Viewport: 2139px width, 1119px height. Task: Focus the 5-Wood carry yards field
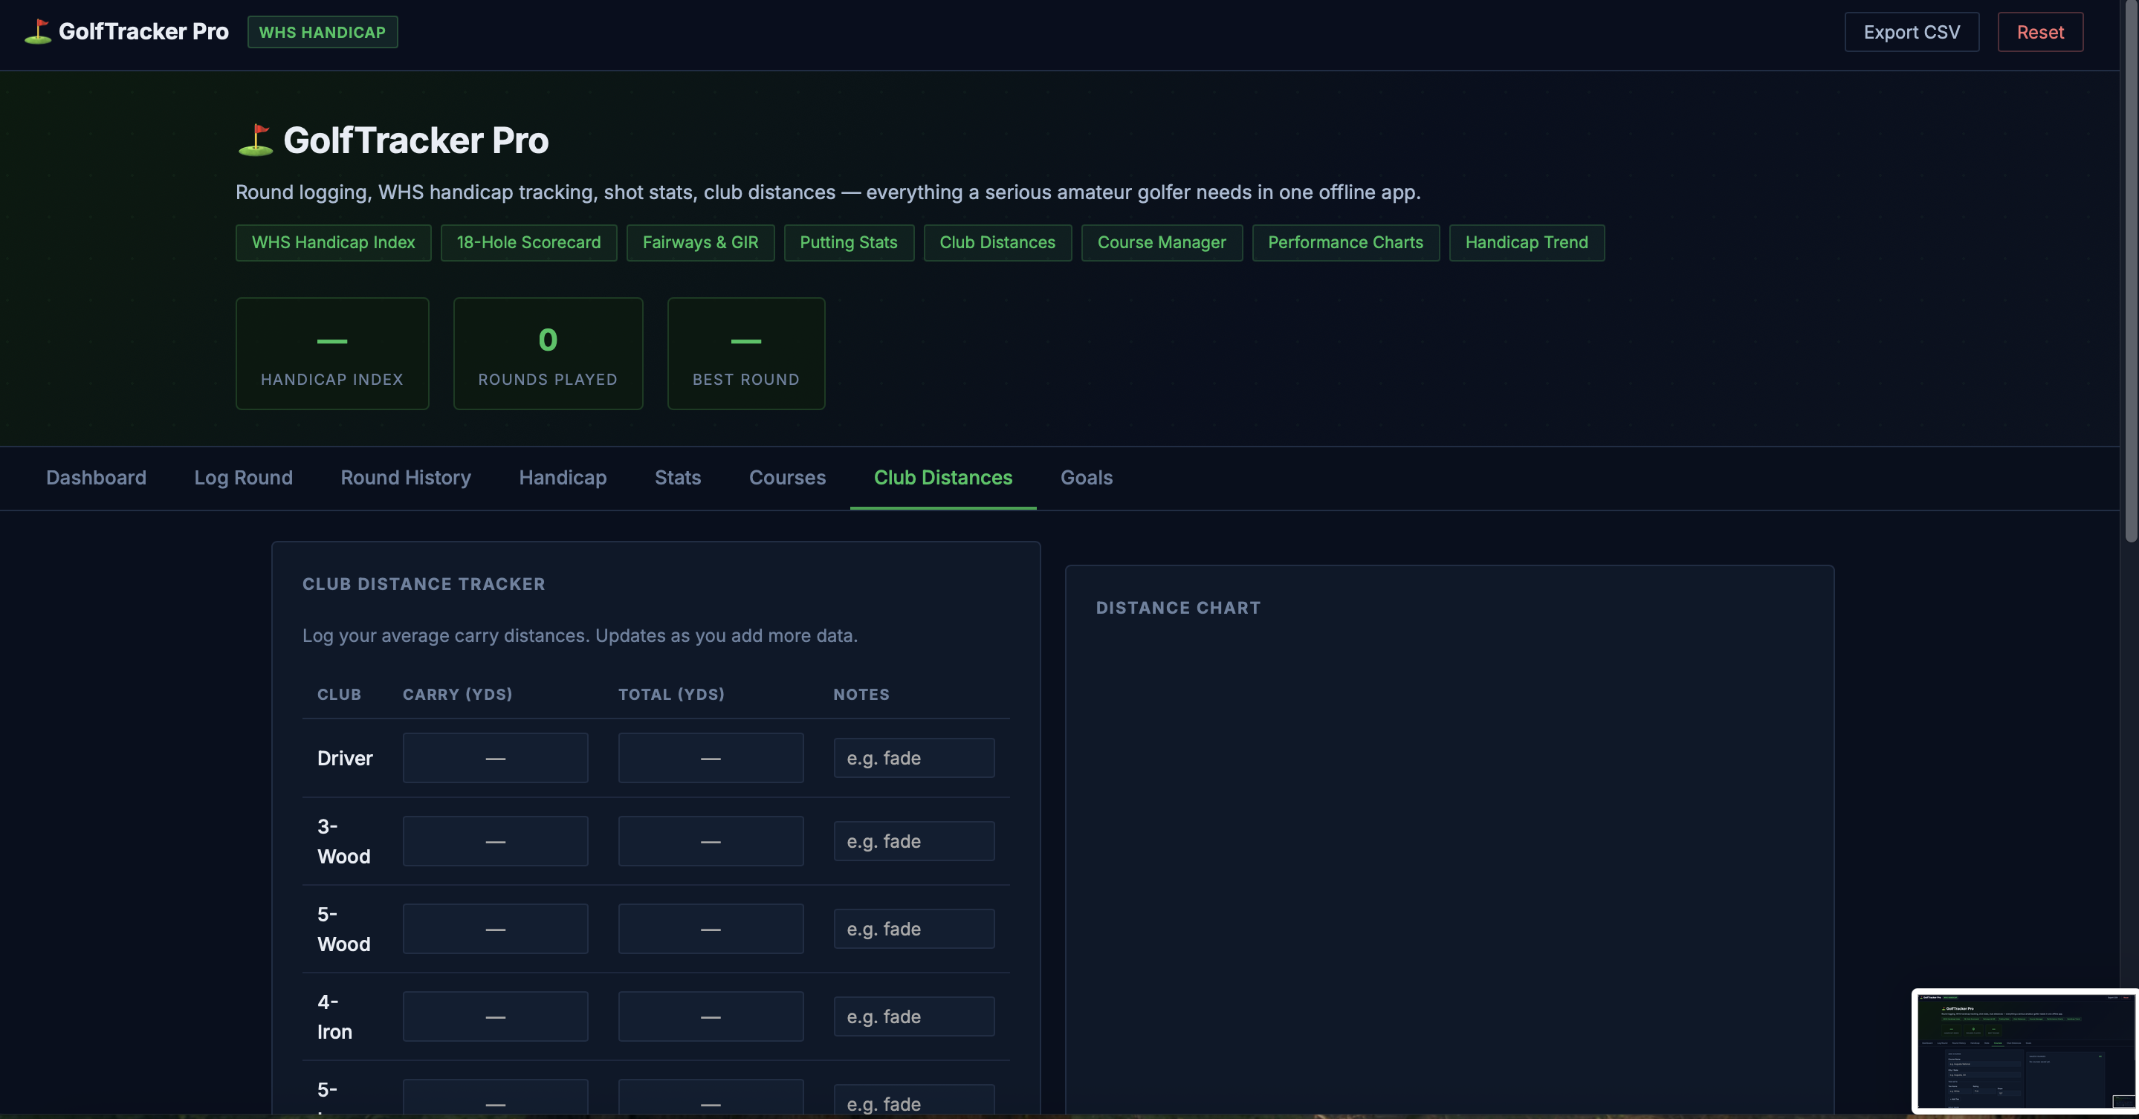tap(495, 929)
